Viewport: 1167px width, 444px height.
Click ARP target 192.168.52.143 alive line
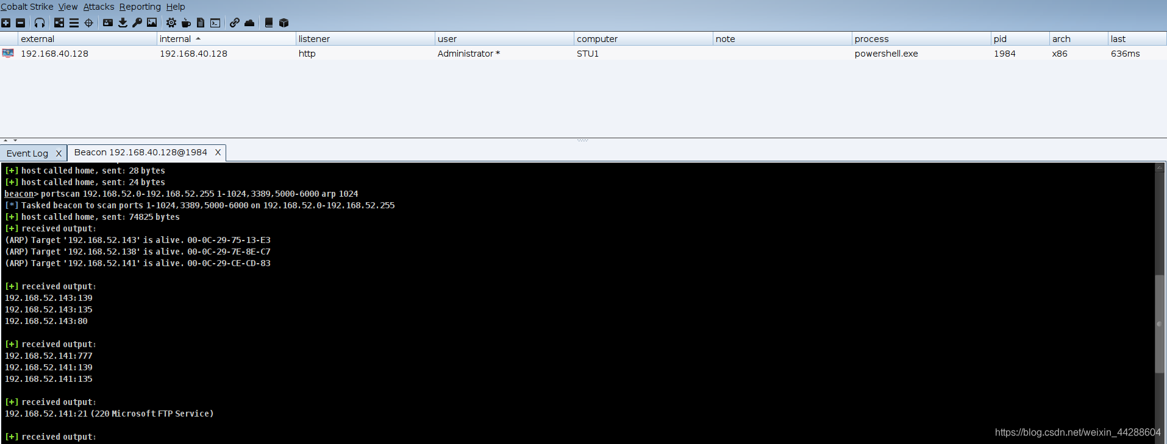tap(138, 240)
